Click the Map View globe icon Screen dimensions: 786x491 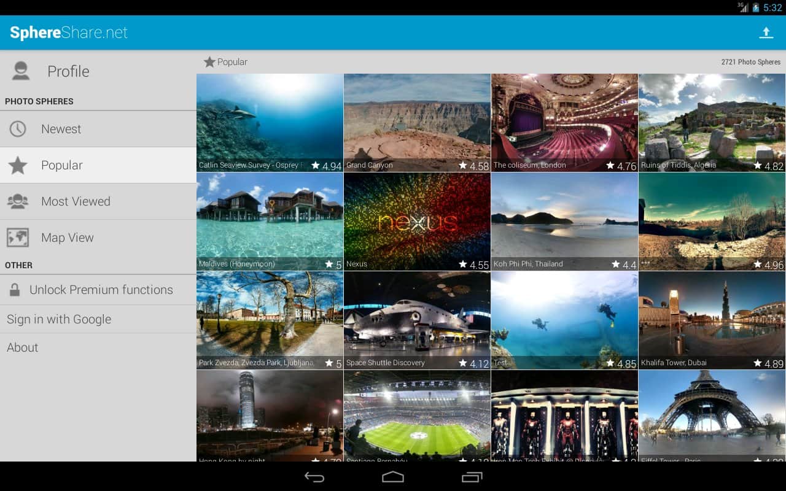(18, 238)
